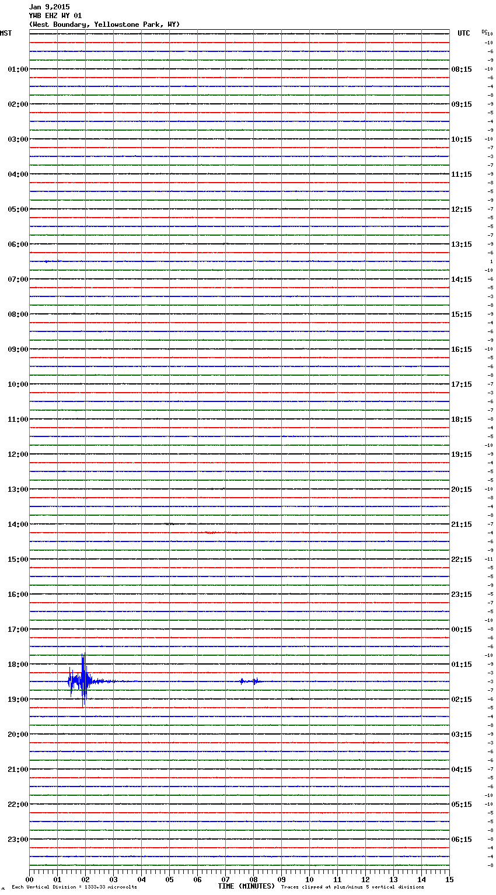Click the 18:15 UTC time label

pyautogui.click(x=462, y=419)
